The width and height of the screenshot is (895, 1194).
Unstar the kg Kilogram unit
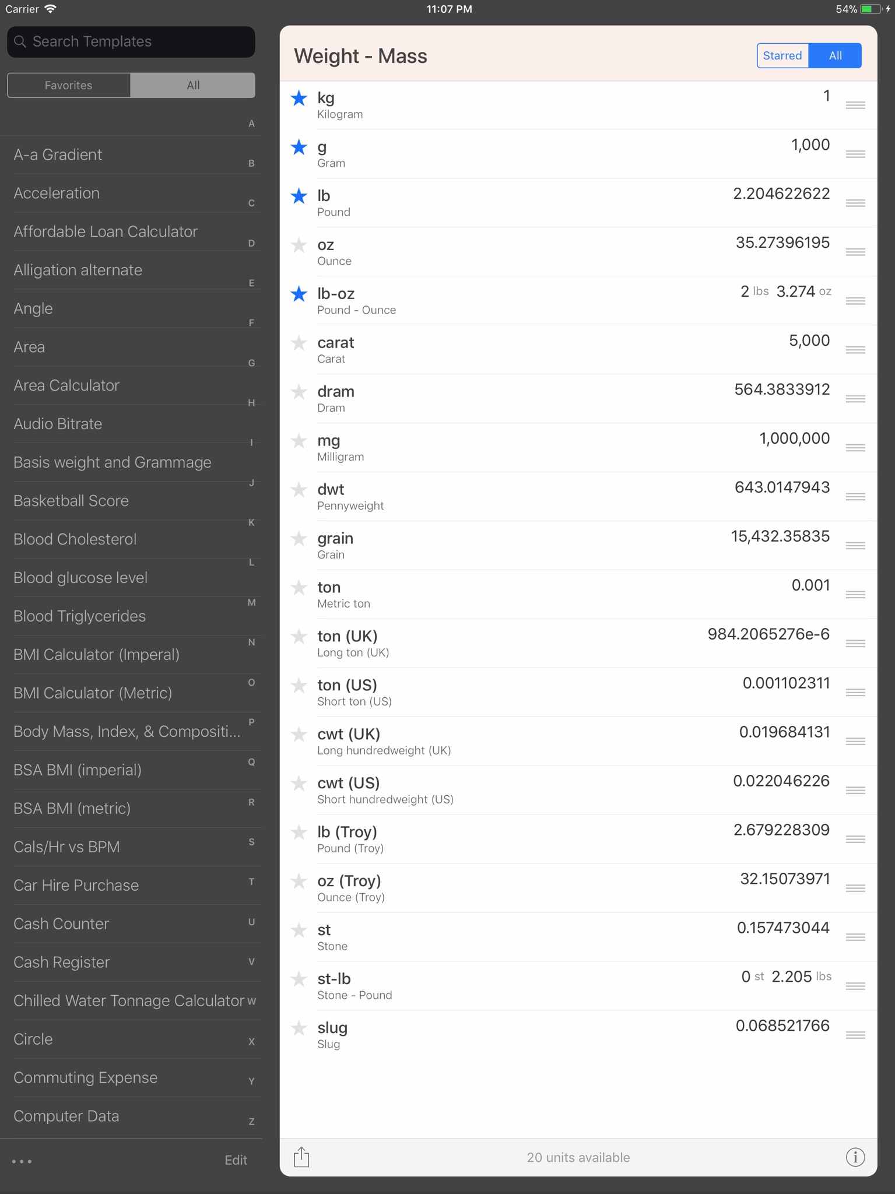pos(299,99)
